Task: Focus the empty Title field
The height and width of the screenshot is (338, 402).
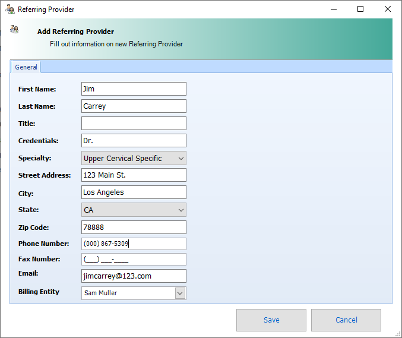Action: (134, 124)
